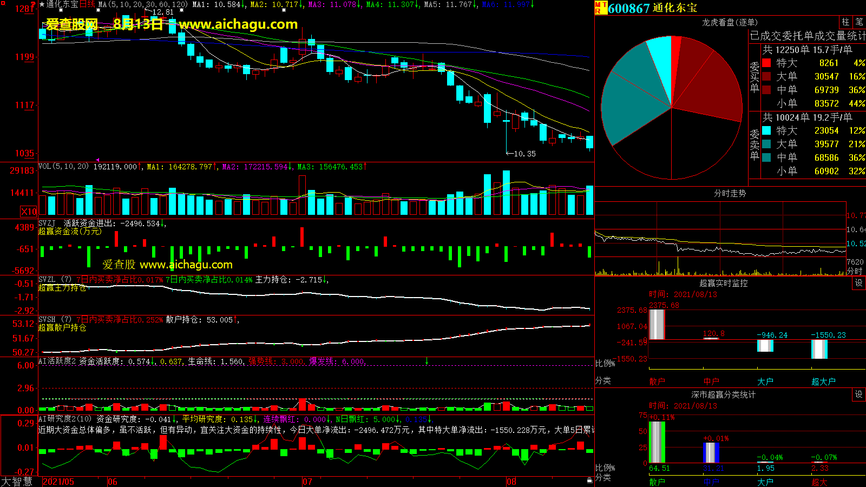Screen dimensions: 866x487
Task: Click the 12.81 high price annotation
Action: [x=163, y=12]
